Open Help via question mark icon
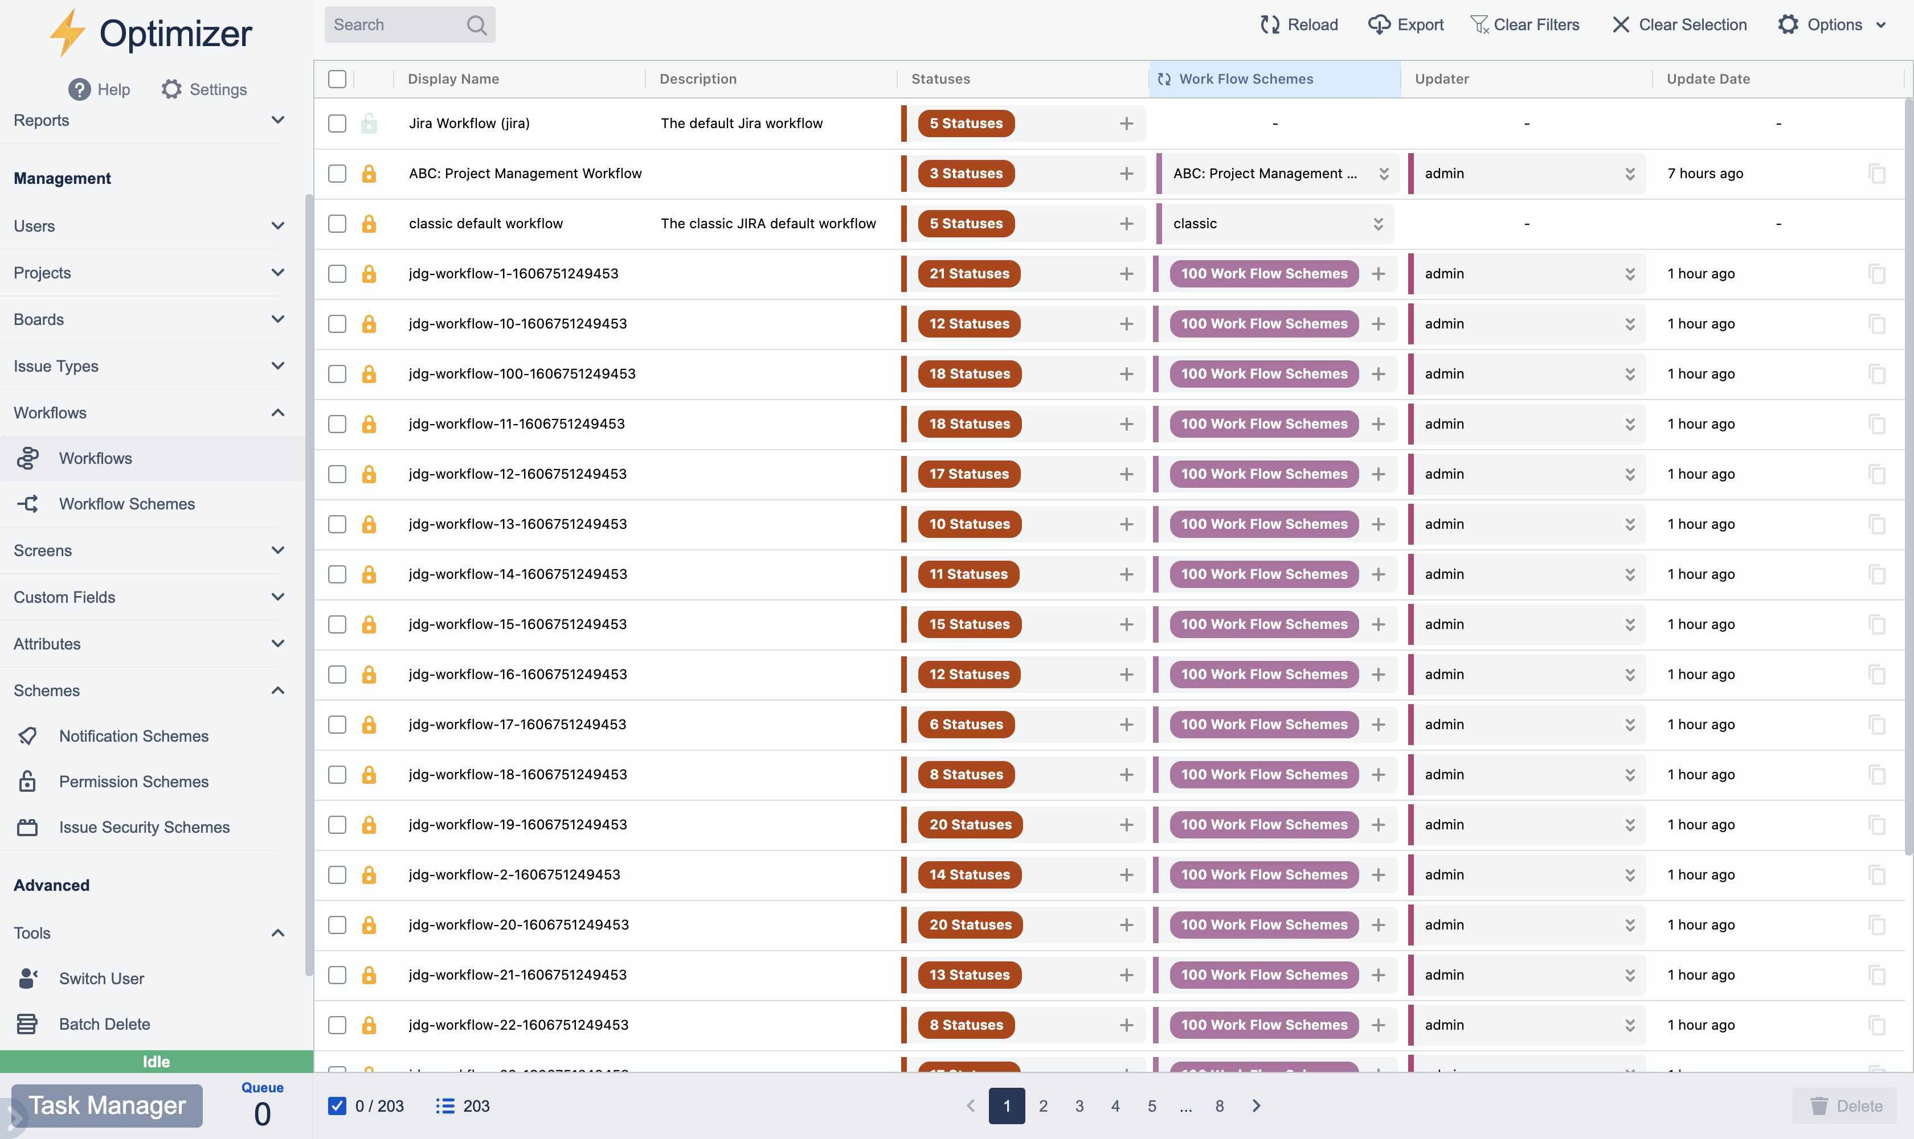1914x1139 pixels. tap(79, 90)
